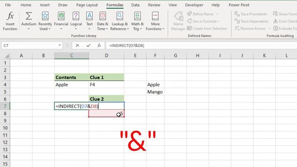Image resolution: width=297 pixels, height=167 pixels.
Task: Select row 4 header
Action: pyautogui.click(x=5, y=84)
